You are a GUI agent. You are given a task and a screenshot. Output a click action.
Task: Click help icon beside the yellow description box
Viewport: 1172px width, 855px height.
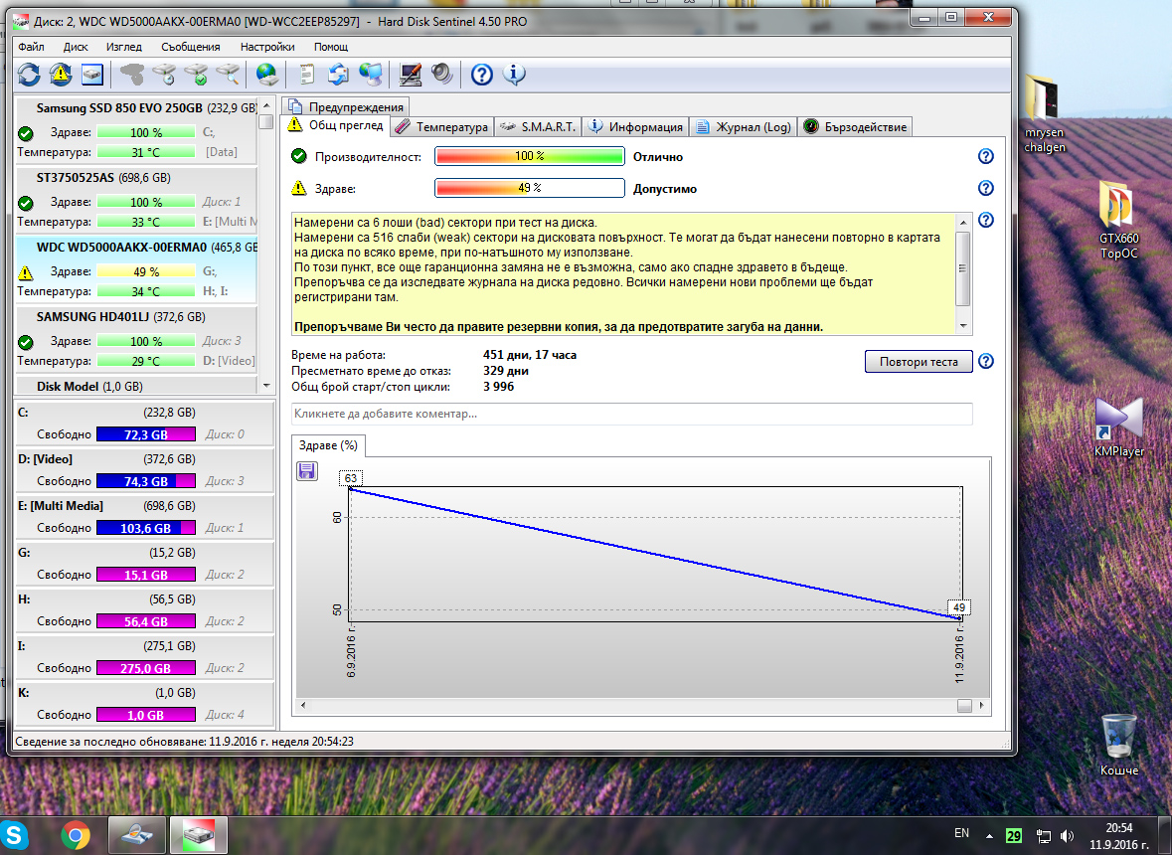tap(986, 220)
